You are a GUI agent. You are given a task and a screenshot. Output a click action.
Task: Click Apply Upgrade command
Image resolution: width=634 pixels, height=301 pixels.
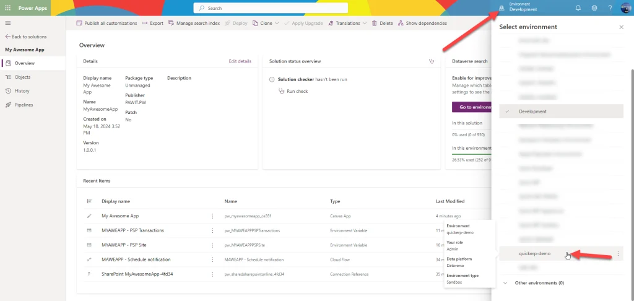point(303,23)
